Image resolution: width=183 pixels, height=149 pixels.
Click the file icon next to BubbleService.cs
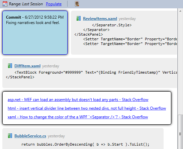point(10,136)
